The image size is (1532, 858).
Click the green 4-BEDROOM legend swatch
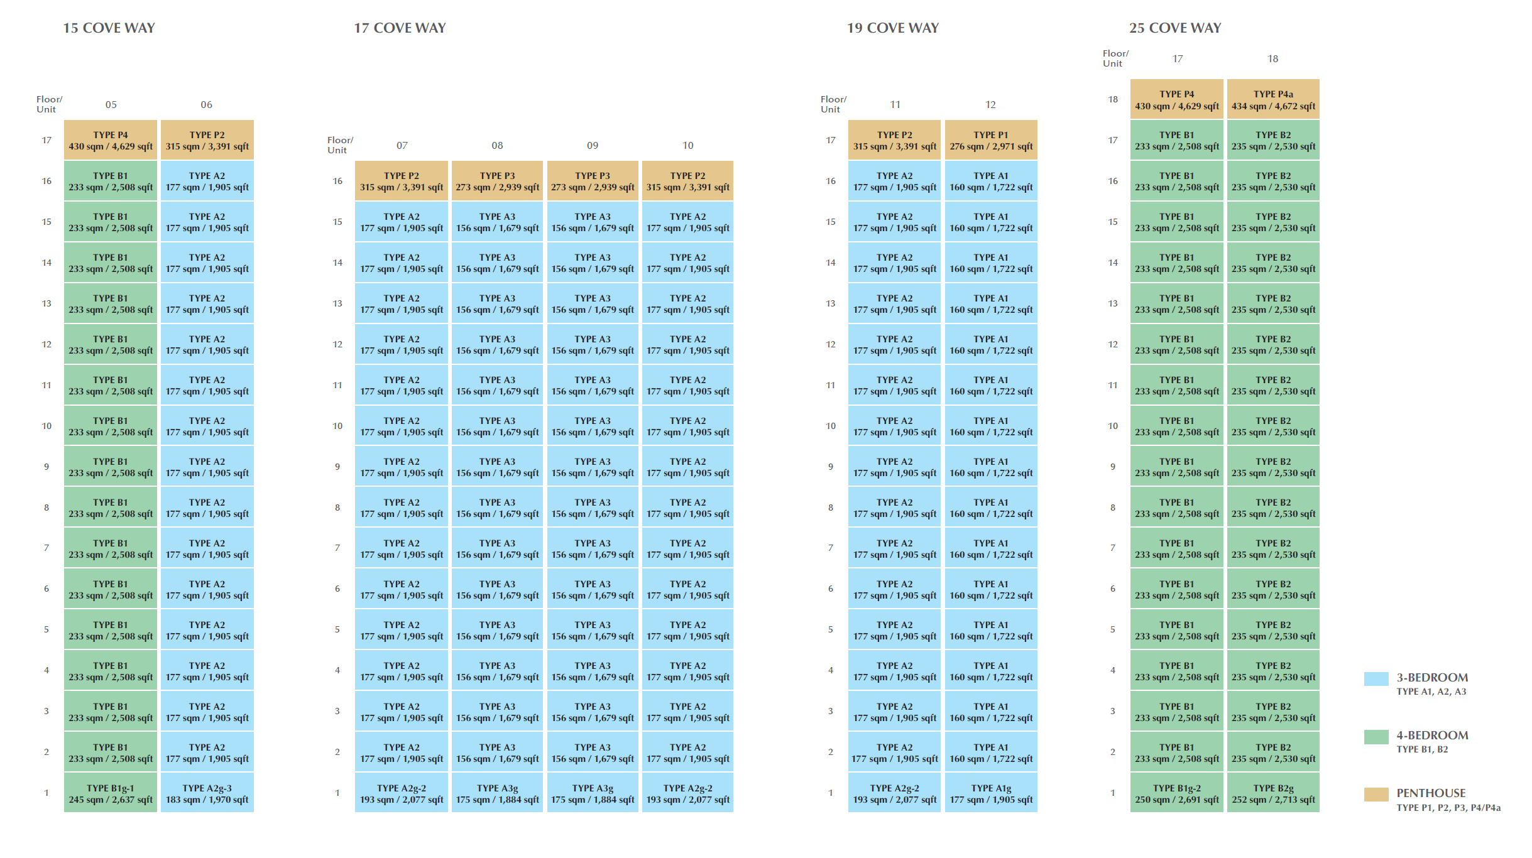[1376, 737]
